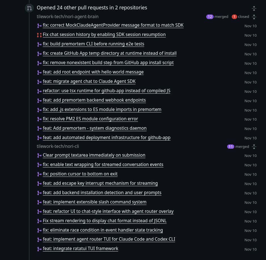Image resolution: width=266 pixels, height=260 pixels.
Task: Open tilework-tech/nori-cli repository link
Action: [x=58, y=146]
